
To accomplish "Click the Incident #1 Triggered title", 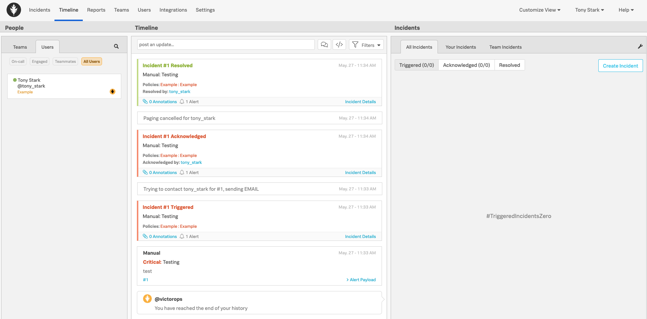I will (x=168, y=207).
